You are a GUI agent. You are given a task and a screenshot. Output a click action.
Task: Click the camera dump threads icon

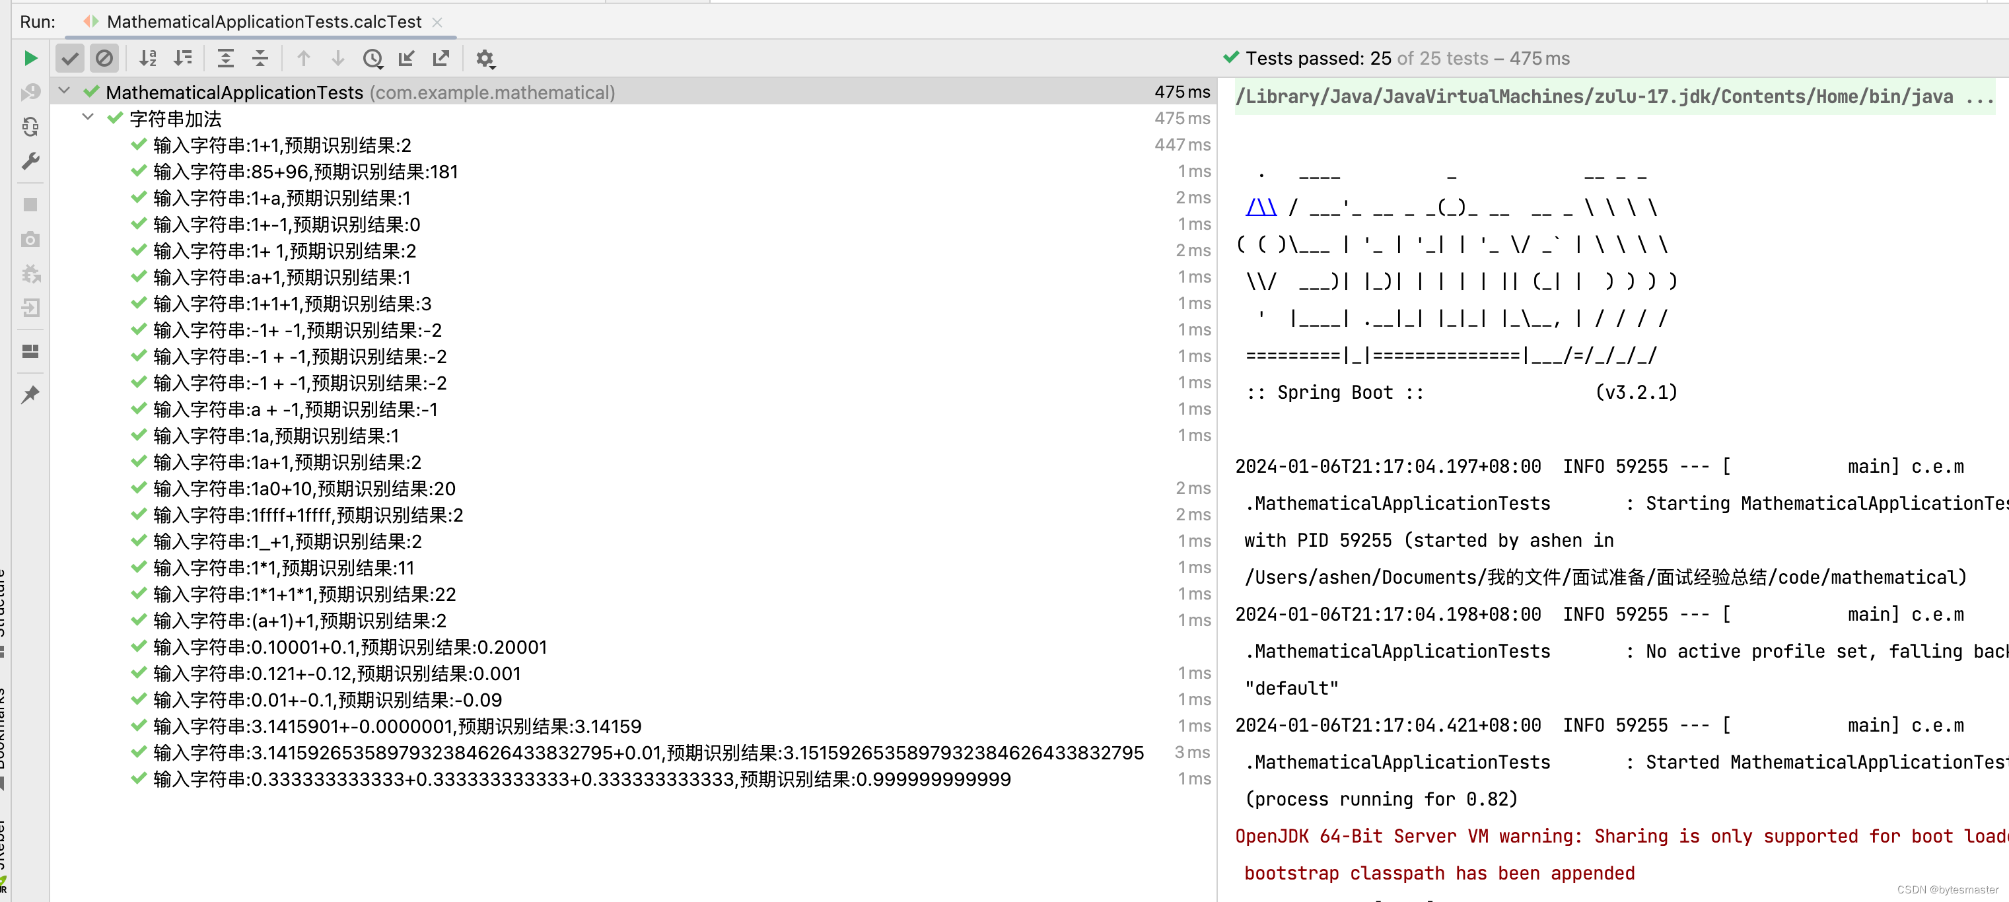pyautogui.click(x=30, y=239)
